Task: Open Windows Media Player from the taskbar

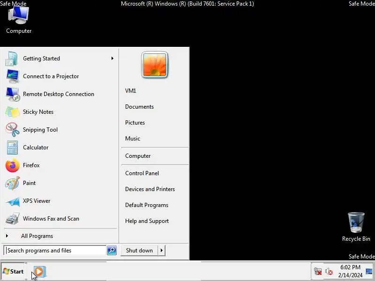Action: click(x=39, y=272)
